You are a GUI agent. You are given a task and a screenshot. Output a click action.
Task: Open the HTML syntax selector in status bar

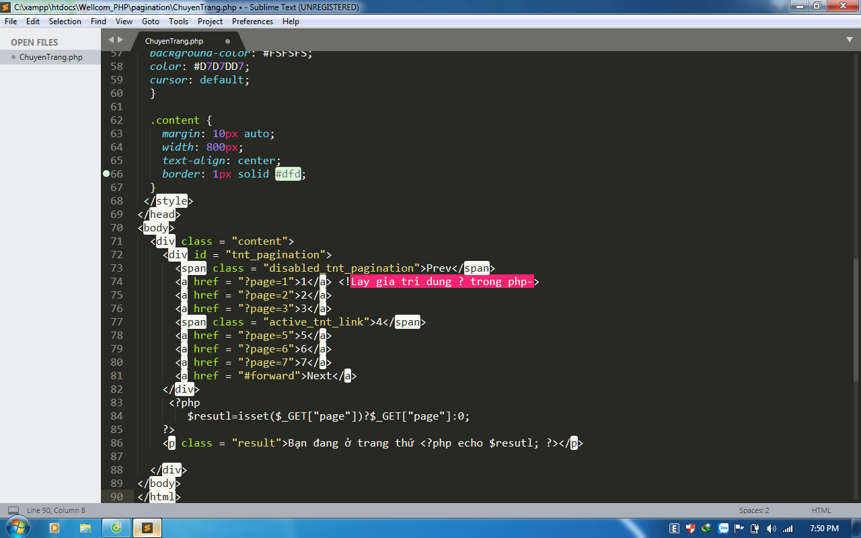821,510
